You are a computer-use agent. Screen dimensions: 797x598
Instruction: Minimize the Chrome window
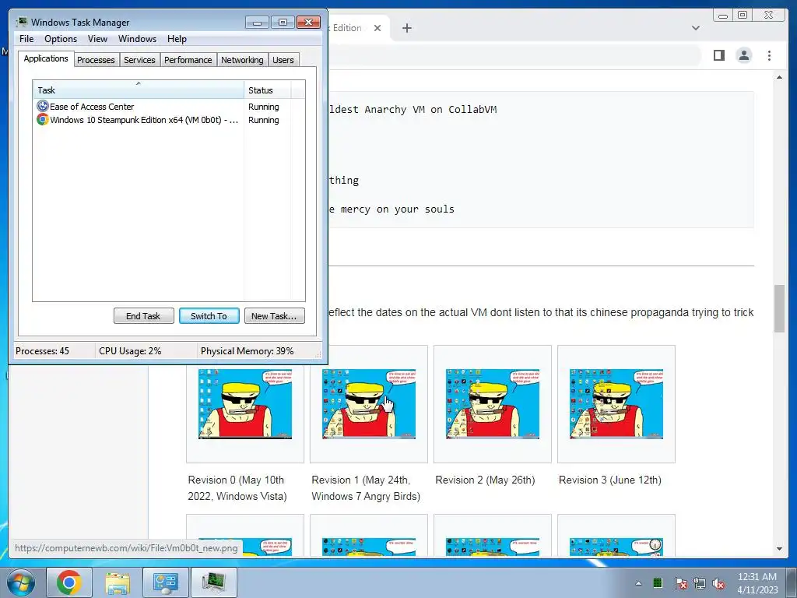pos(723,16)
